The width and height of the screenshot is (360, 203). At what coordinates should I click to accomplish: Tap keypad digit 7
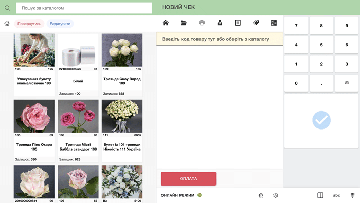(296, 26)
